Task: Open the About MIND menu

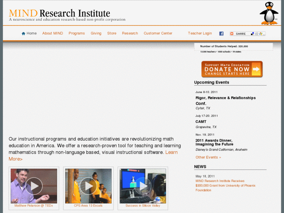Action: (53, 33)
